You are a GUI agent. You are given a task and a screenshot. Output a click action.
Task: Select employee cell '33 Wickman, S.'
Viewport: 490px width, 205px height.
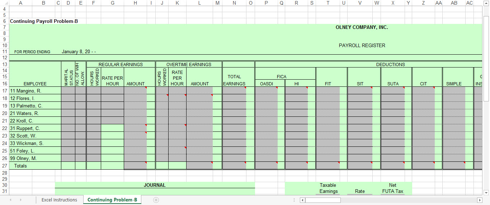[x=35, y=143]
